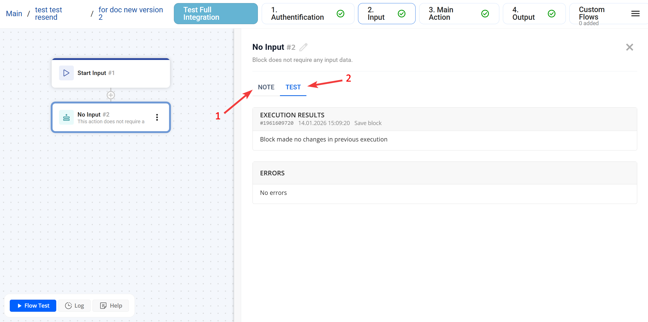Close the No Input side panel
The image size is (648, 322).
point(629,47)
